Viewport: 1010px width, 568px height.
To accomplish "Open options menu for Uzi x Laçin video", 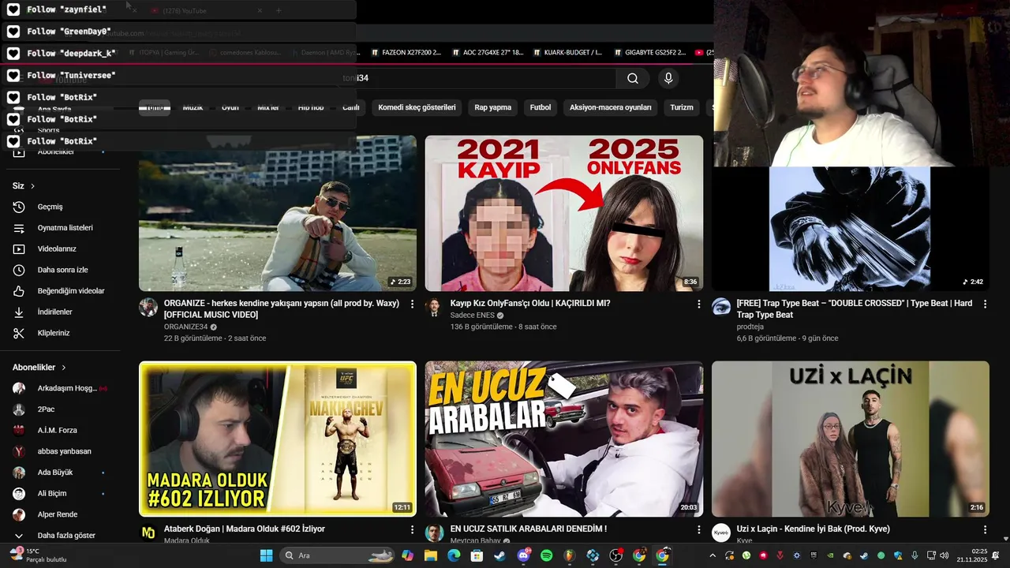I will [985, 529].
